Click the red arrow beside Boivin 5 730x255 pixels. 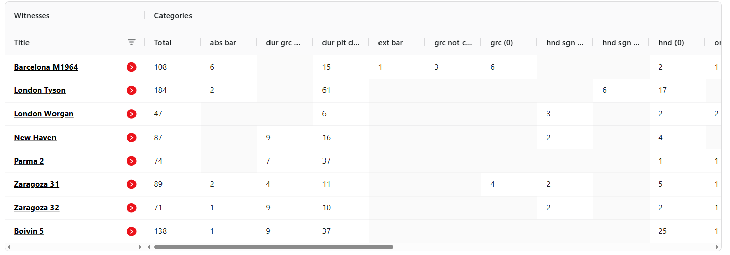131,231
